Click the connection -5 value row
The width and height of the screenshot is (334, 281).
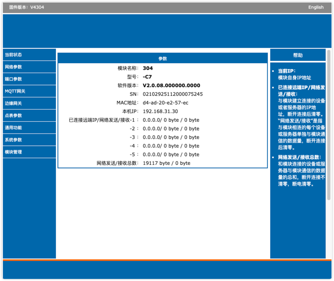point(171,155)
